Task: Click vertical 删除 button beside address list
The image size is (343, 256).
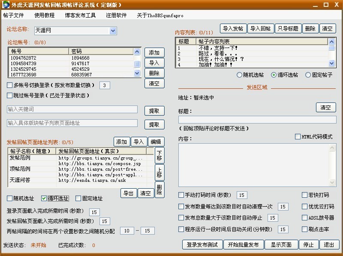Action: [x=159, y=190]
